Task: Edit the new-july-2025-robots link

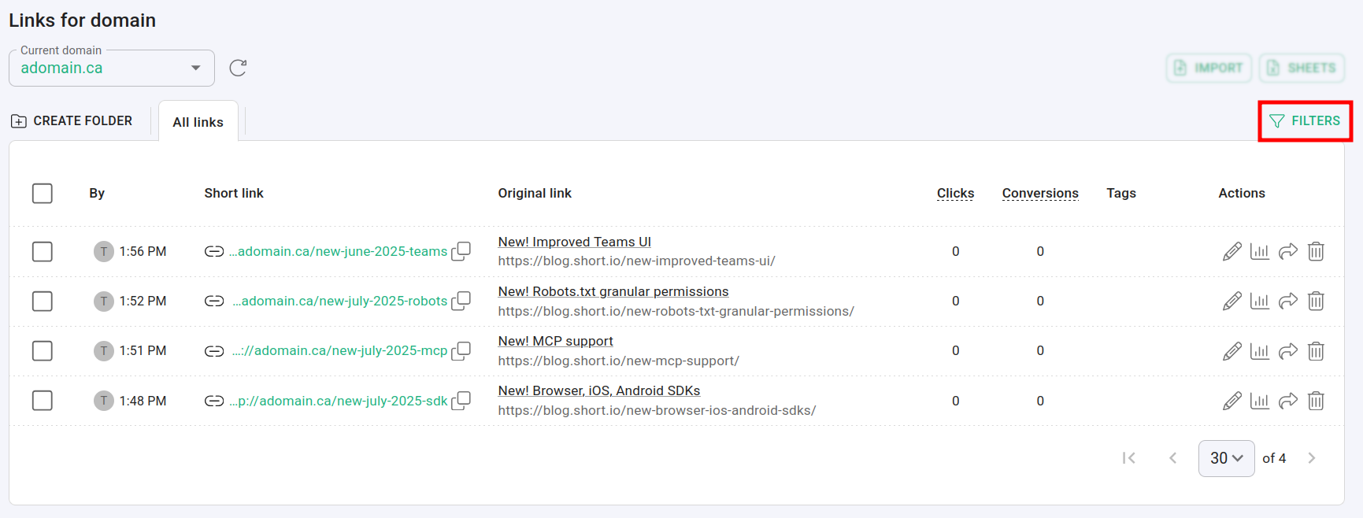Action: [1232, 301]
